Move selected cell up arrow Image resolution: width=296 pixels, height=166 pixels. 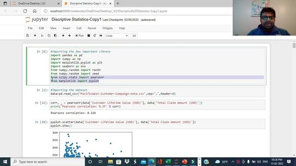pos(63,36)
